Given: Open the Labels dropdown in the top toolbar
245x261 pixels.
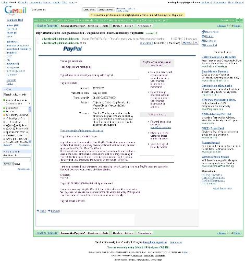Looking at the screenshot, I should click(129, 26).
